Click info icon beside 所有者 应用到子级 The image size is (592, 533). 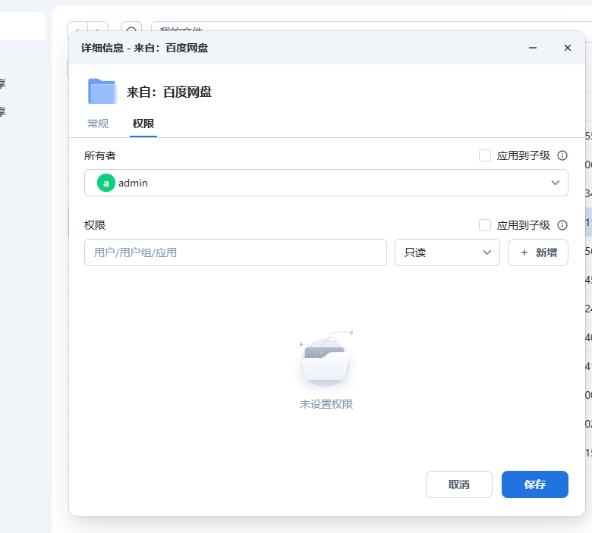tap(562, 155)
